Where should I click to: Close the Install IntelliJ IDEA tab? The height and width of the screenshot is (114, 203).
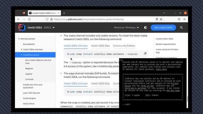pos(58,13)
